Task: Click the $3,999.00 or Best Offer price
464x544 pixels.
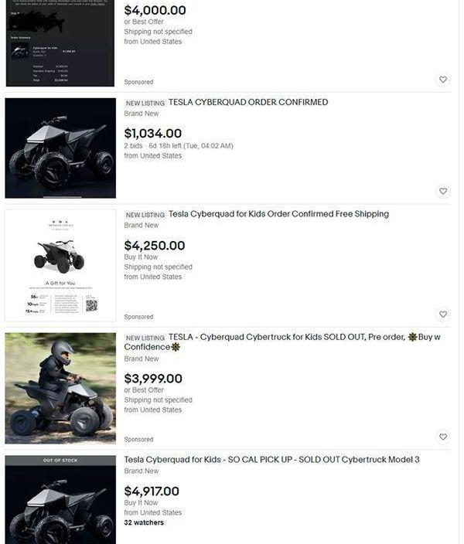Action: (153, 379)
